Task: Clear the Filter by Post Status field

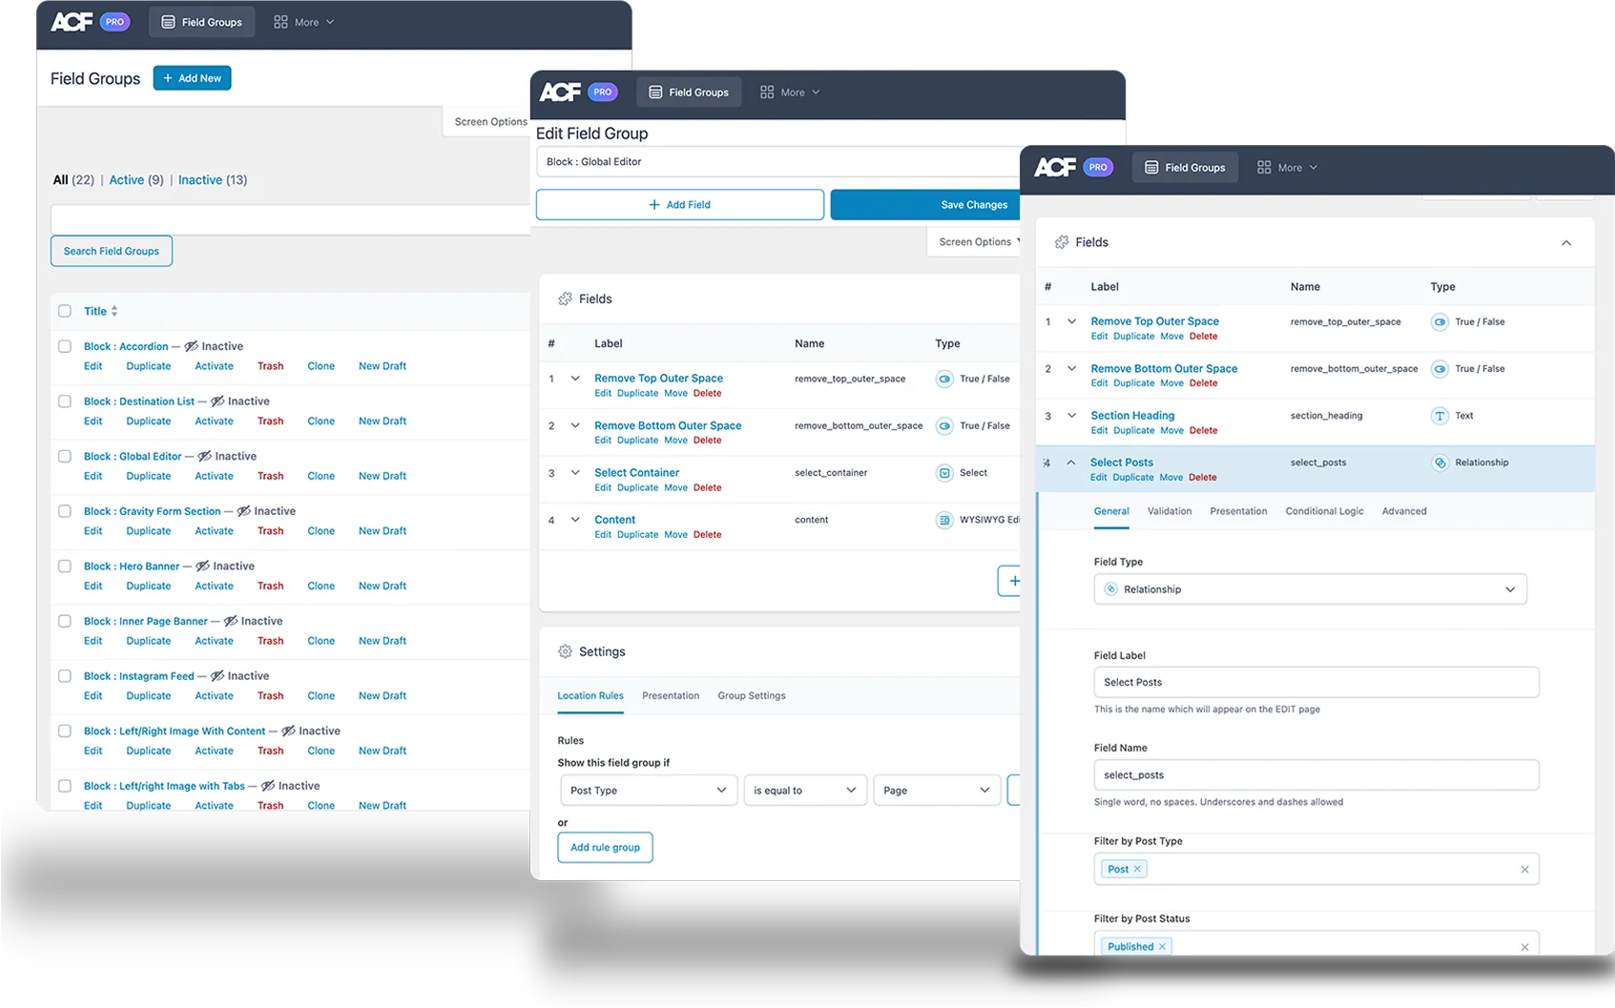Action: pyautogui.click(x=1524, y=947)
